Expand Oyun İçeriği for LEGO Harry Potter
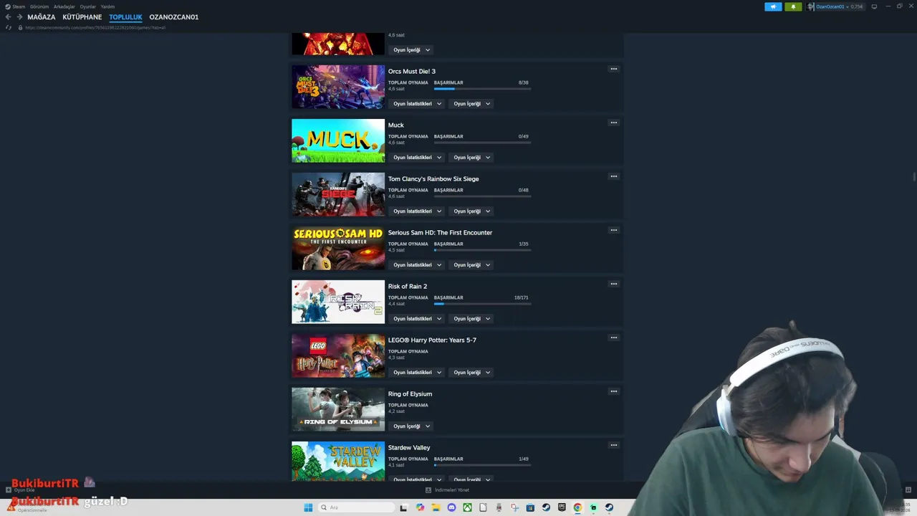The image size is (917, 516). (x=471, y=373)
